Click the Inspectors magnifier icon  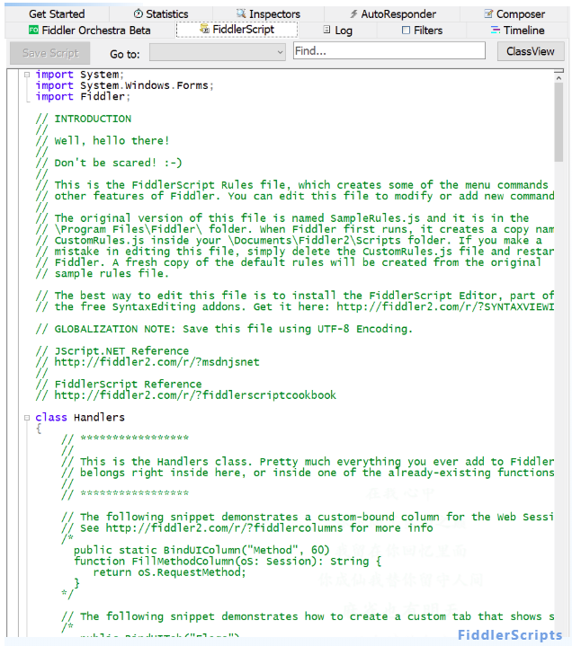241,13
